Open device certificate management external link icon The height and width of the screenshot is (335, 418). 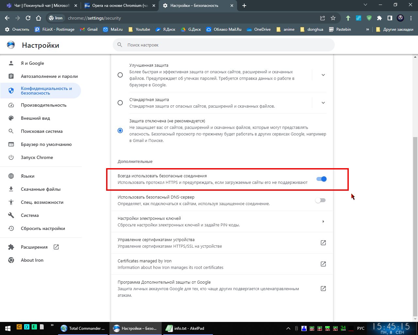(x=323, y=243)
